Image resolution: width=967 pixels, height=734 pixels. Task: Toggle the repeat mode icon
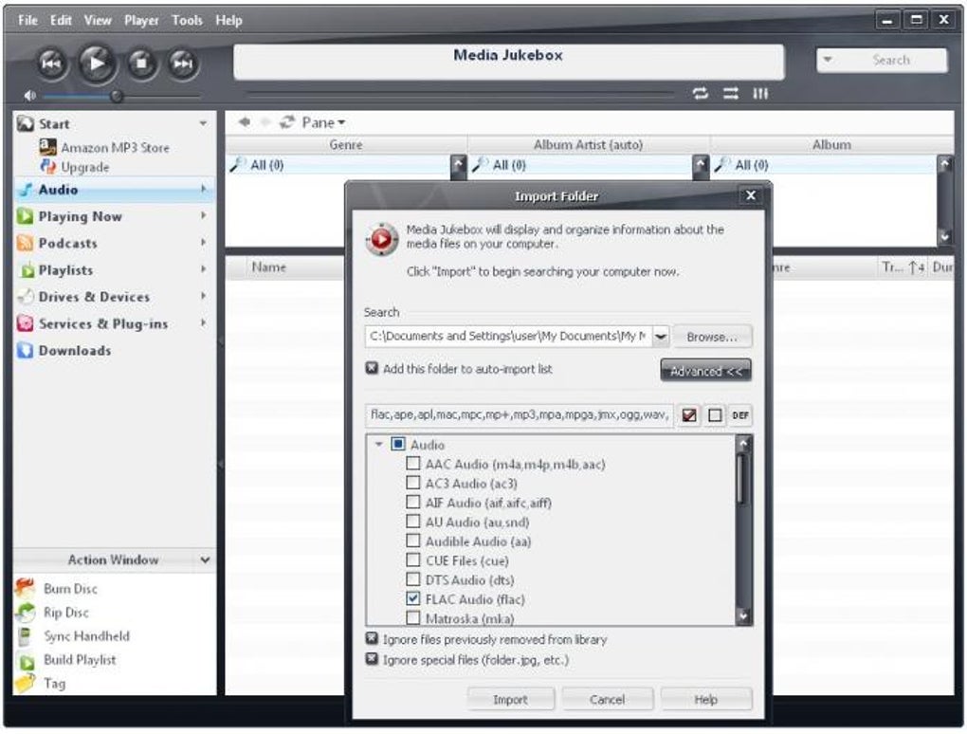(x=700, y=94)
